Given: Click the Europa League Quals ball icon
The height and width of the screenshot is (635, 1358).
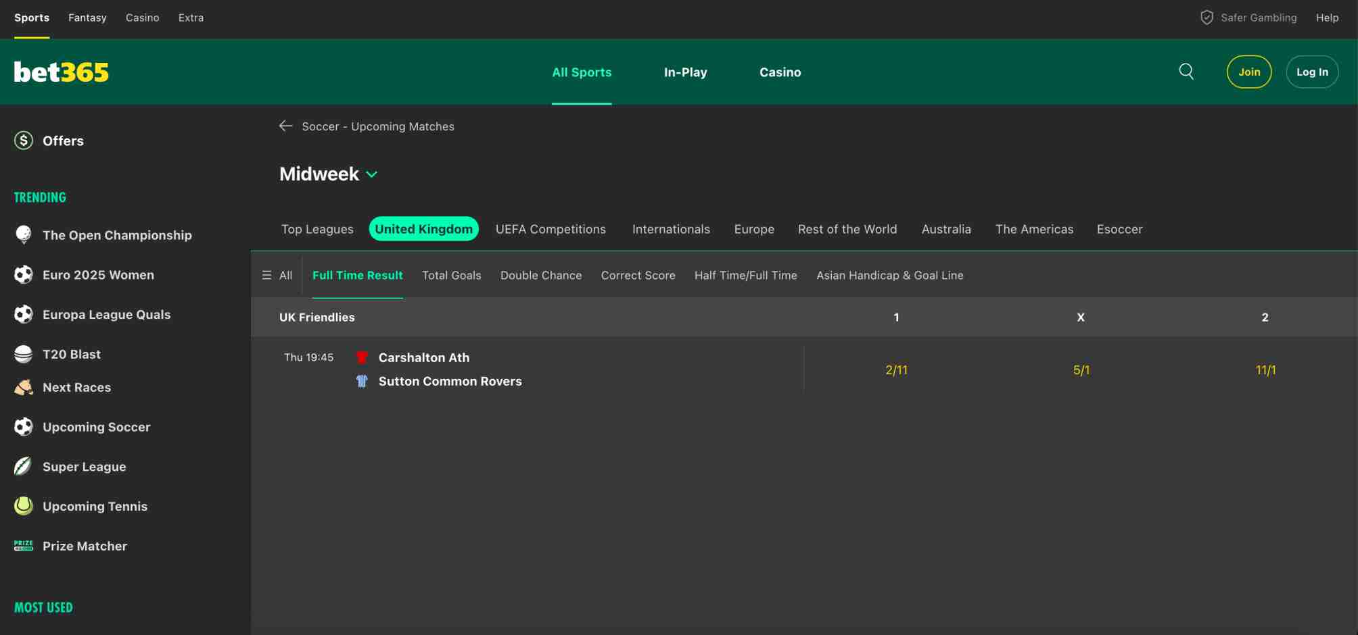Looking at the screenshot, I should pyautogui.click(x=24, y=314).
